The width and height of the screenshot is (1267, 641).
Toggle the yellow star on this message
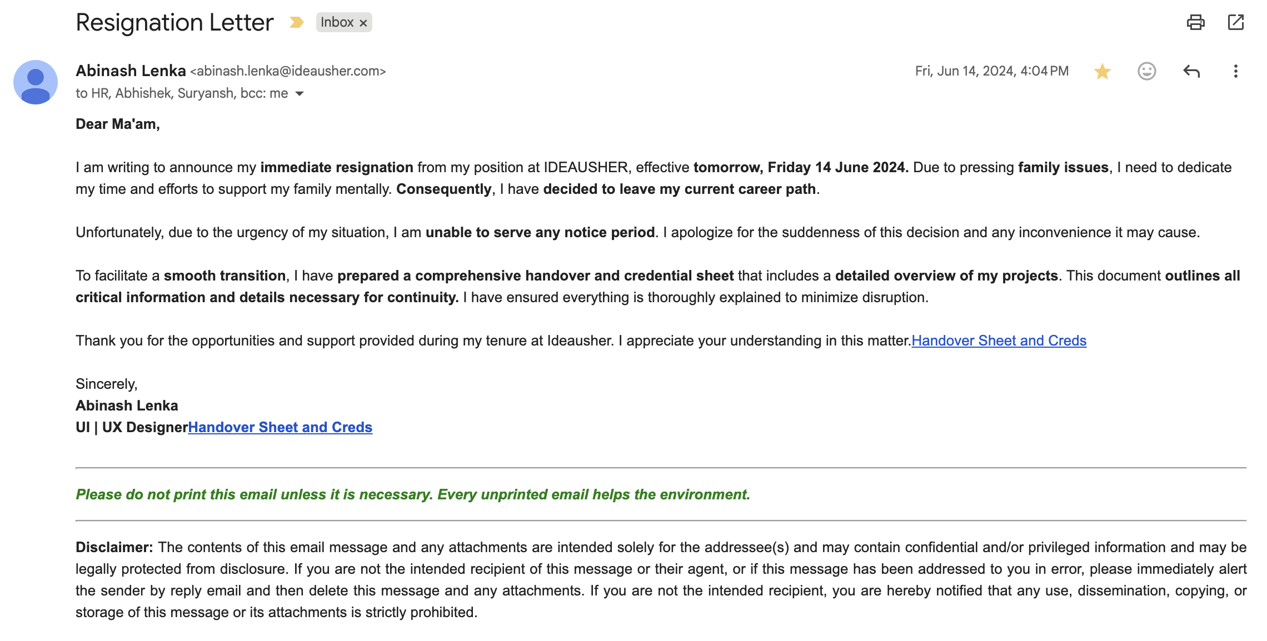coord(1102,71)
